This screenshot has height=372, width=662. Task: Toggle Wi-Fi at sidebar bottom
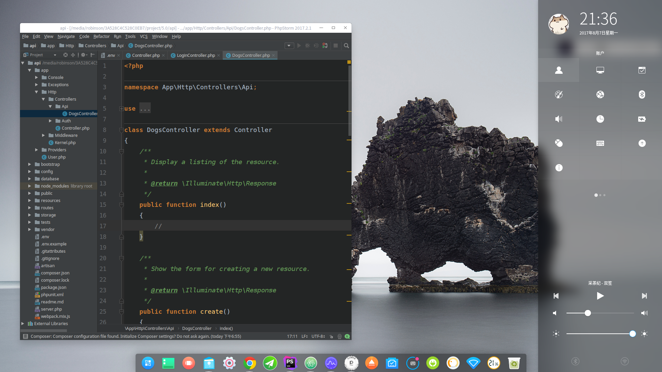coord(625,361)
